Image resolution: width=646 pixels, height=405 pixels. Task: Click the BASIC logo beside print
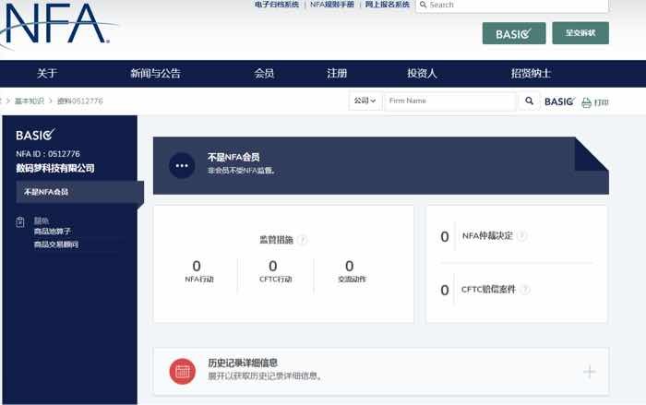559,101
